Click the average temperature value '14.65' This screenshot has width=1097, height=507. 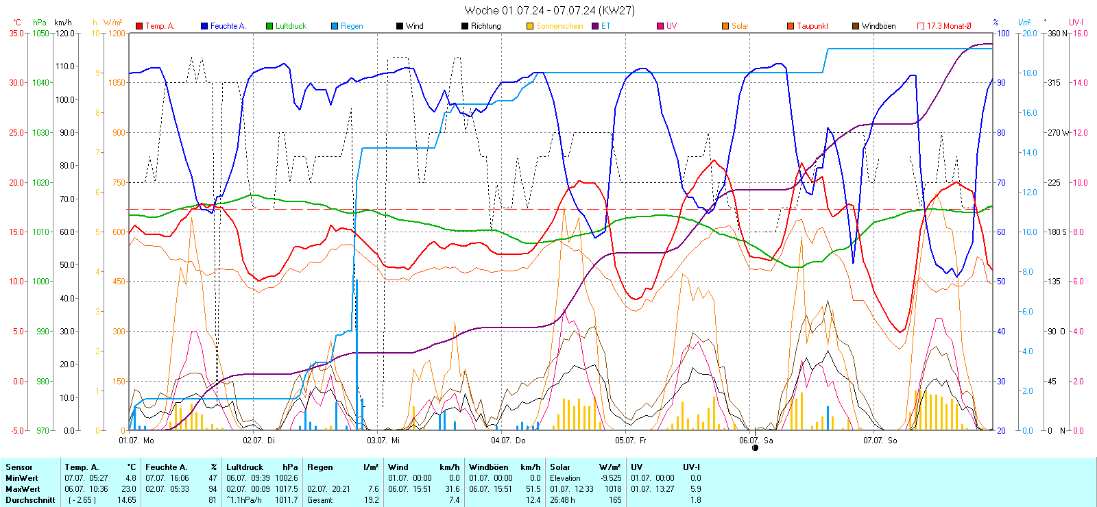(127, 500)
